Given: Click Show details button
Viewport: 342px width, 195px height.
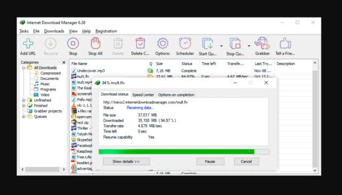Looking at the screenshot, I should (x=126, y=161).
